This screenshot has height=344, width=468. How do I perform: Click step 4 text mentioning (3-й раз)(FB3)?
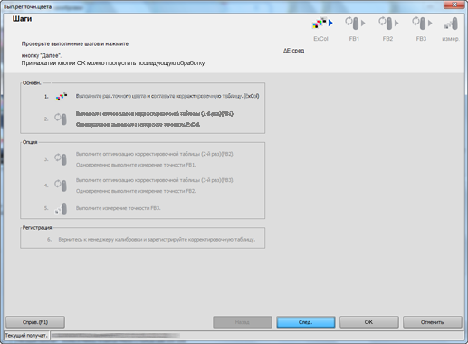pos(155,180)
